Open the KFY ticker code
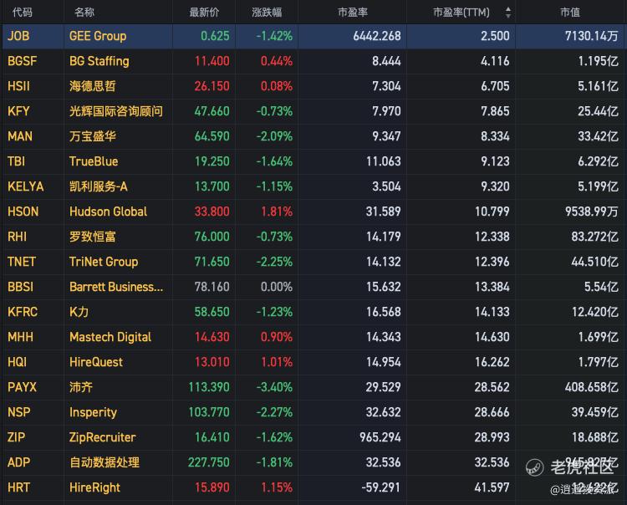Screen dimensions: 627x505 (x=18, y=111)
